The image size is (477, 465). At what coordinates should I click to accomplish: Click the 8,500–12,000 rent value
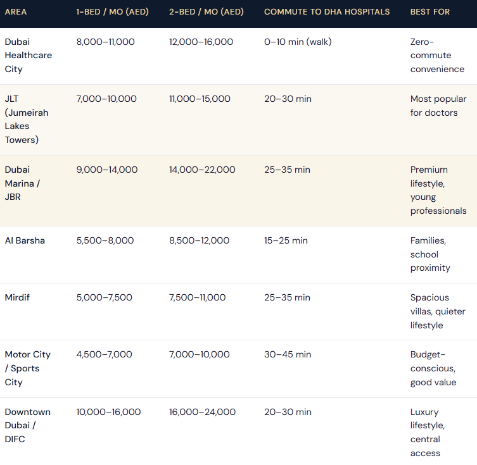tap(200, 240)
